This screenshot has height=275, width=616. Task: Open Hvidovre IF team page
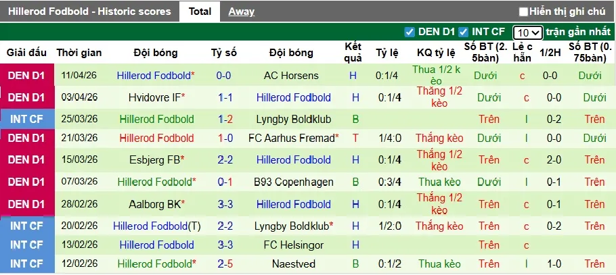pos(154,97)
